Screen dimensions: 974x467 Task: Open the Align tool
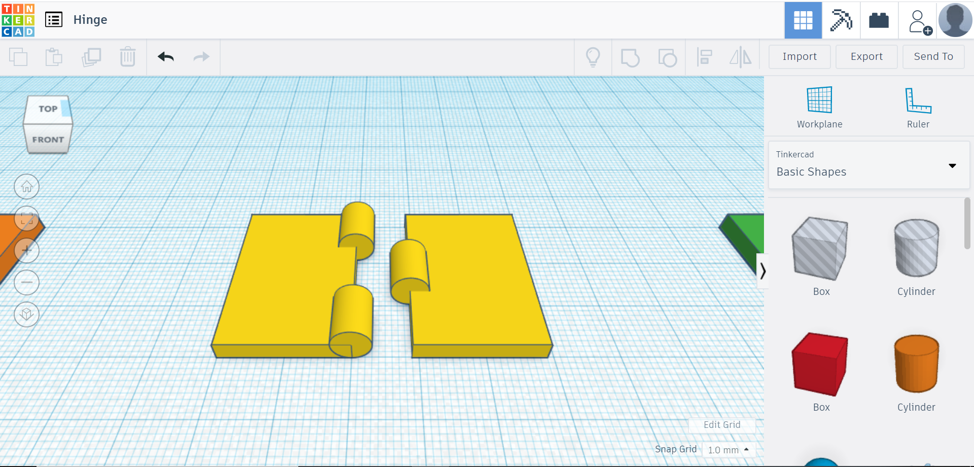(704, 57)
